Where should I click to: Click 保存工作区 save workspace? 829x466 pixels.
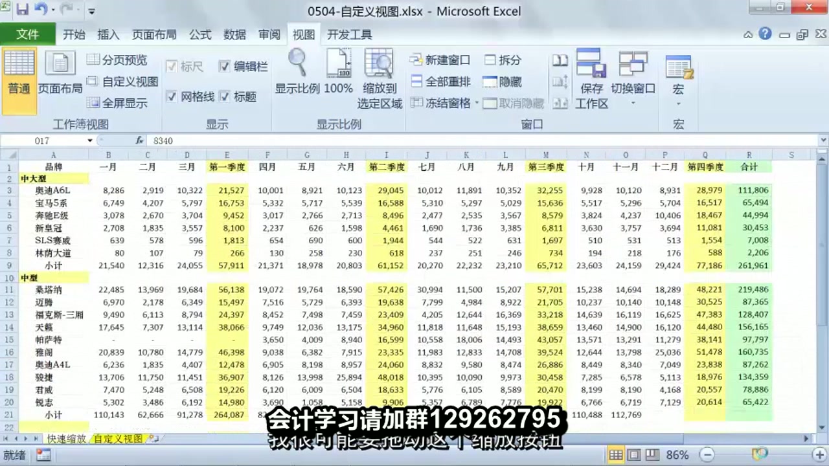tap(591, 79)
